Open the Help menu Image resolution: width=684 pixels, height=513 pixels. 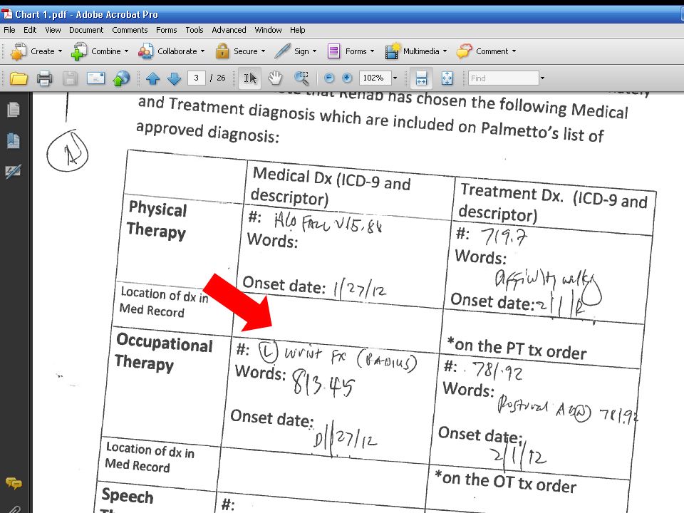(298, 30)
